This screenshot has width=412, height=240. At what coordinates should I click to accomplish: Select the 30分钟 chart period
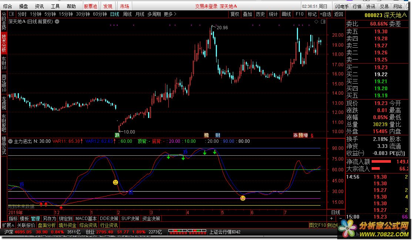click(83, 14)
